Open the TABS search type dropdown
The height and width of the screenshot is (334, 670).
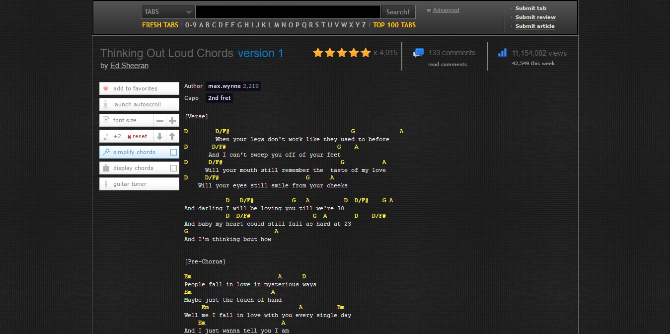tap(168, 12)
